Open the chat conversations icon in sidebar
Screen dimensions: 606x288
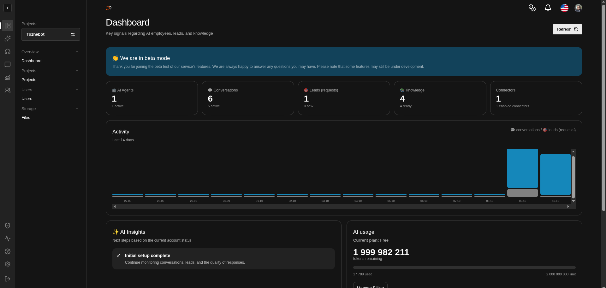pyautogui.click(x=8, y=64)
